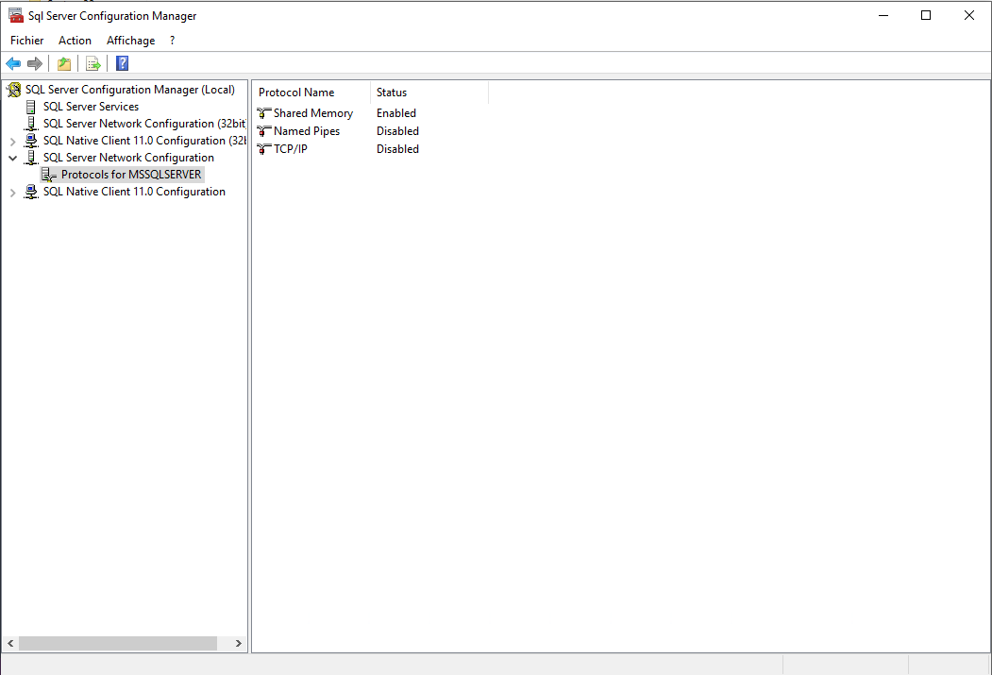The image size is (992, 675).
Task: Click the Named Pipes protocol icon
Action: [x=264, y=131]
